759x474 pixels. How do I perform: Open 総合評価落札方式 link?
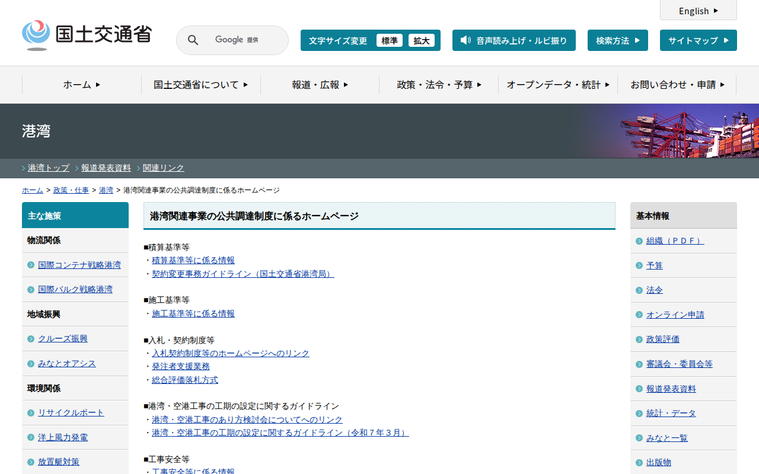pos(185,380)
